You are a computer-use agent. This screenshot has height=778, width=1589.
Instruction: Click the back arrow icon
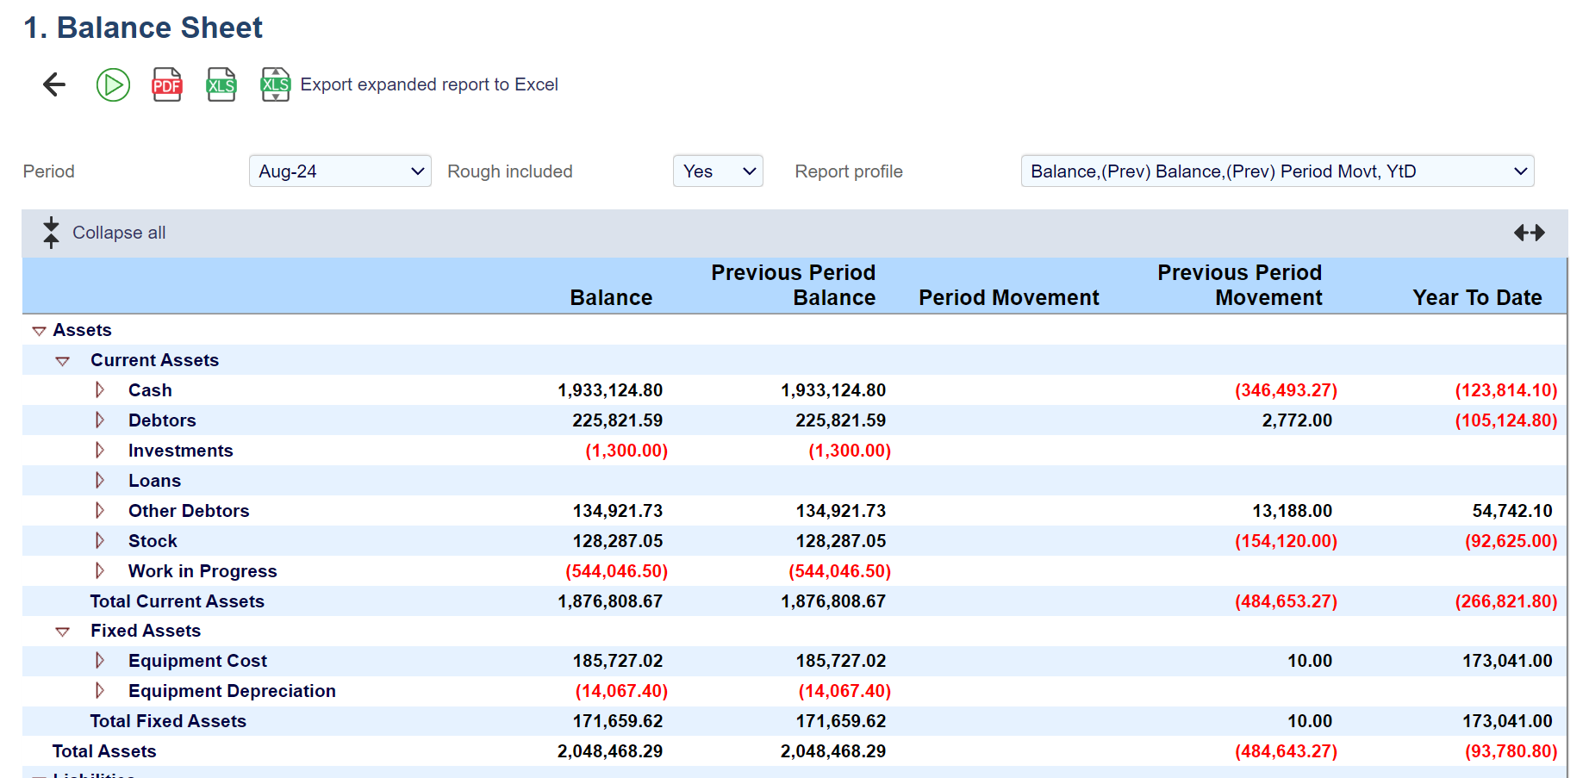(54, 84)
